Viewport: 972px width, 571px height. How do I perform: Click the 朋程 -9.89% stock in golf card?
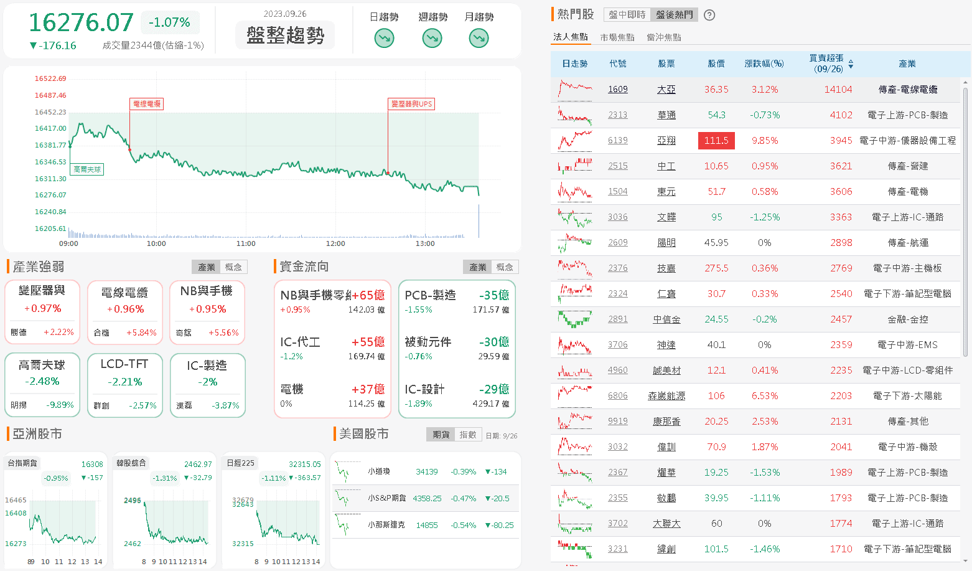click(42, 405)
